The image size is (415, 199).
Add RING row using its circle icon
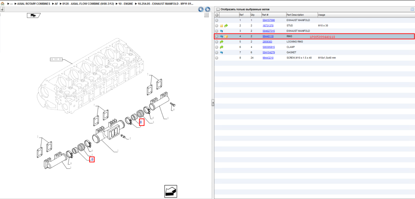point(217,36)
